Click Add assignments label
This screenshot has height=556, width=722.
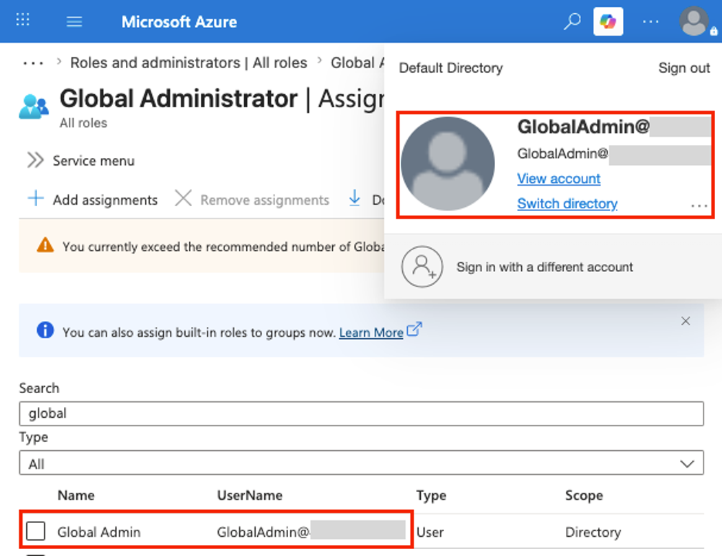tap(105, 200)
